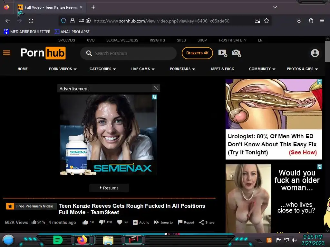Open Firefox application hamburger menu

tap(322, 21)
